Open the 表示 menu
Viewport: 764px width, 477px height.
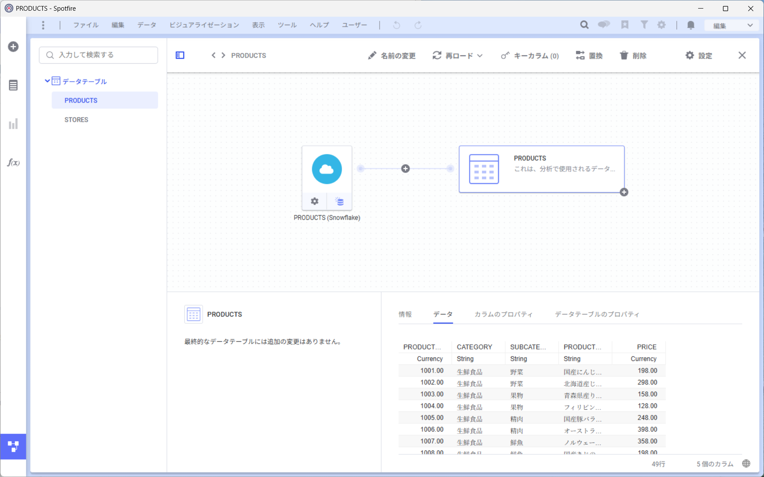pyautogui.click(x=258, y=25)
